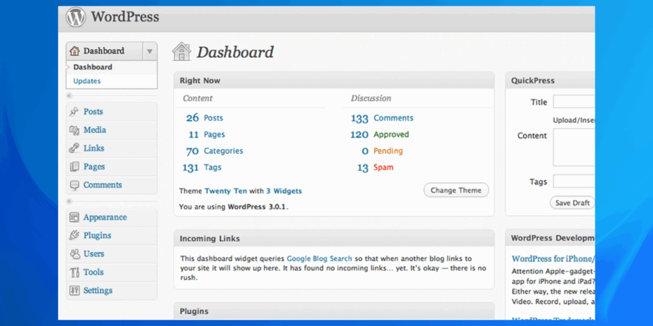
Task: Click the Links chain icon in sidebar
Action: coord(74,148)
